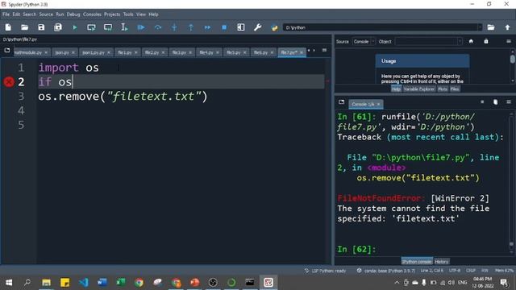Expand the Object combo box

[x=460, y=41]
